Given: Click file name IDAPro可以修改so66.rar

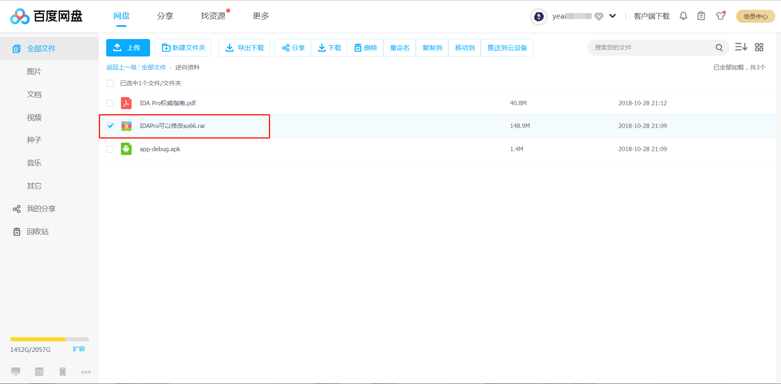Looking at the screenshot, I should pos(172,126).
